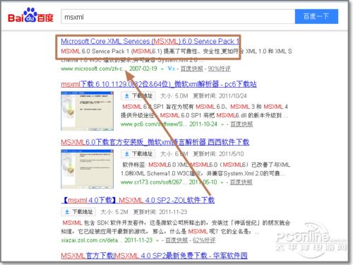Expand dropdown arrow after 2011-10-24 date
The height and width of the screenshot is (265, 353).
pyautogui.click(x=222, y=124)
